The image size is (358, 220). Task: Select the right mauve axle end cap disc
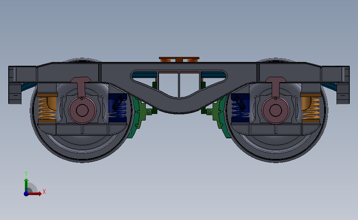click(275, 111)
